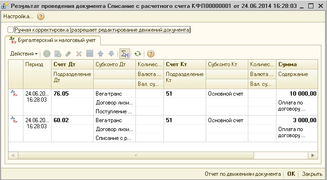Click the pencil edit entry icon
The image size is (327, 180).
tap(68, 54)
